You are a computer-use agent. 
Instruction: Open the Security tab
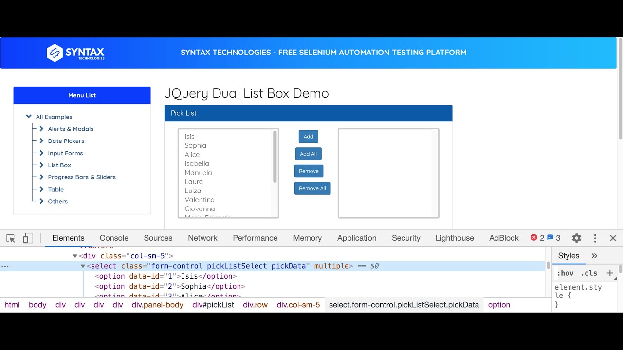406,238
